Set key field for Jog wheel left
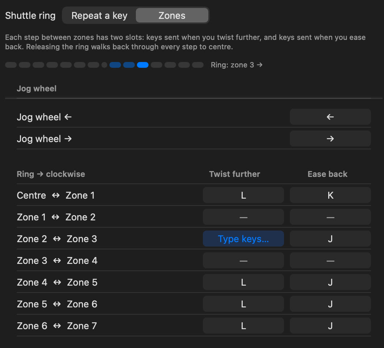Viewport: 384px width, 348px height. pyautogui.click(x=330, y=117)
